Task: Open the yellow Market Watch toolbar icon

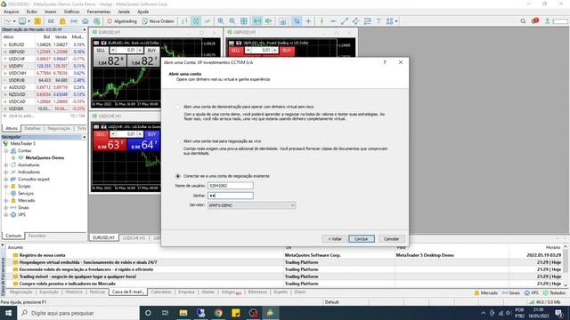Action: pyautogui.click(x=37, y=21)
